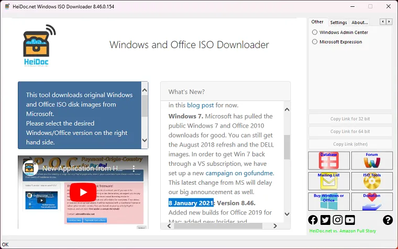The width and height of the screenshot is (398, 249).
Task: Close the ISO Downloader window
Action: coord(389,6)
